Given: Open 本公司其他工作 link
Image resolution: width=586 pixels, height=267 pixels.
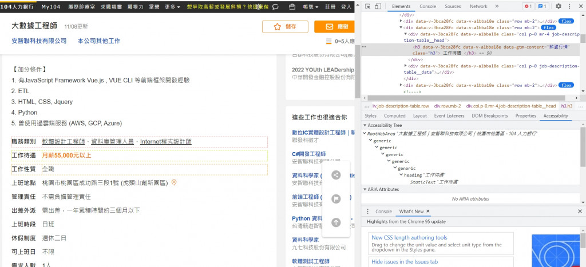Looking at the screenshot, I should 99,41.
